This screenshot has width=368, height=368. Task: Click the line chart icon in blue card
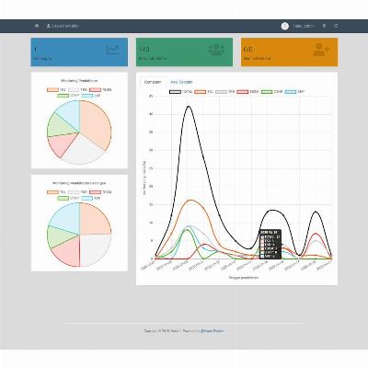pos(113,50)
